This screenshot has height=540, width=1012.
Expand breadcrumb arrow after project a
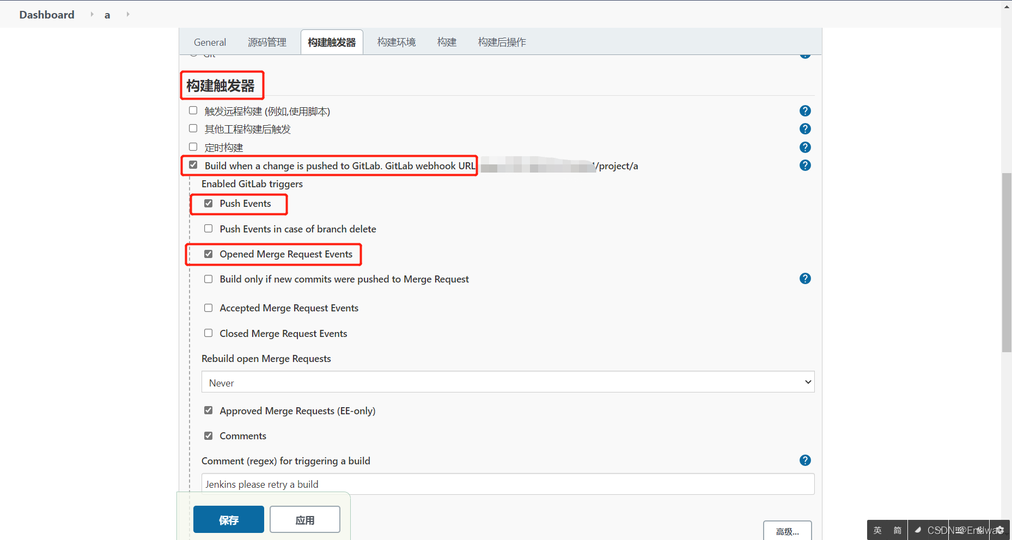[x=128, y=14]
